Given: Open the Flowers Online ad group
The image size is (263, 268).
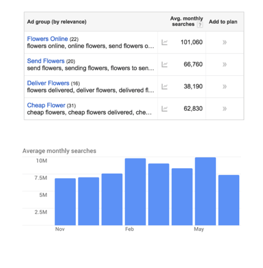Looking at the screenshot, I should [47, 39].
